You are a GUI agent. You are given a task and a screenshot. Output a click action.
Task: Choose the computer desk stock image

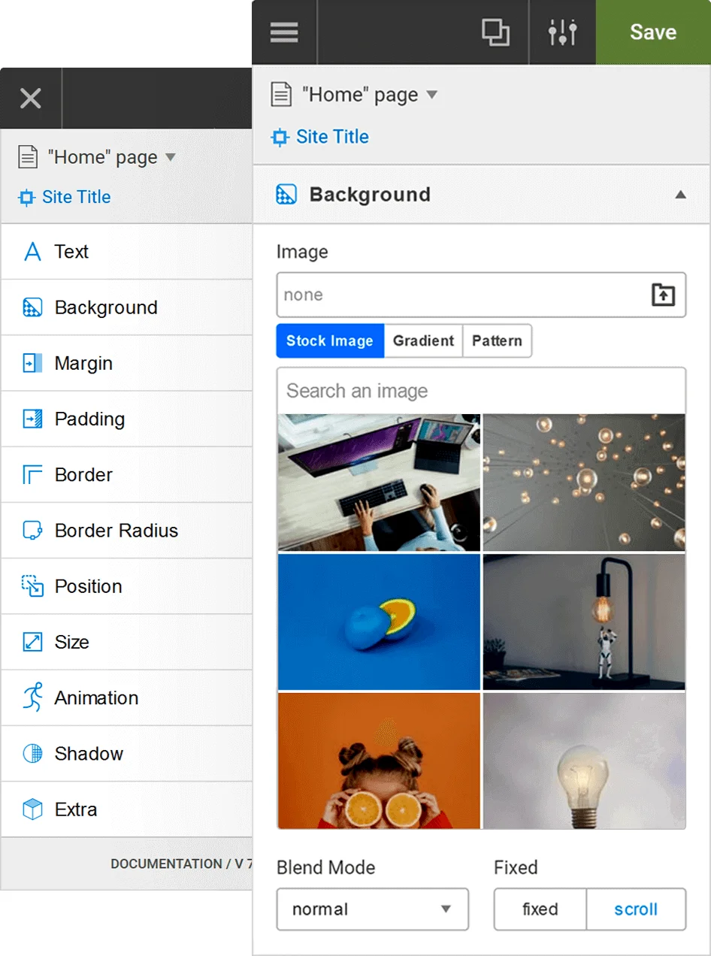point(379,483)
